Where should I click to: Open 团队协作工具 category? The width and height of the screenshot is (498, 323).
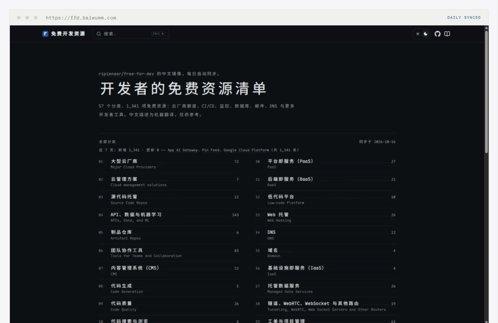(169, 253)
